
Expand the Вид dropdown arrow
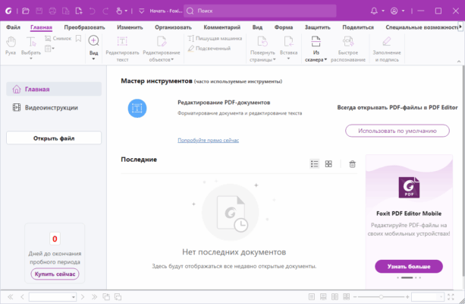[x=94, y=59]
